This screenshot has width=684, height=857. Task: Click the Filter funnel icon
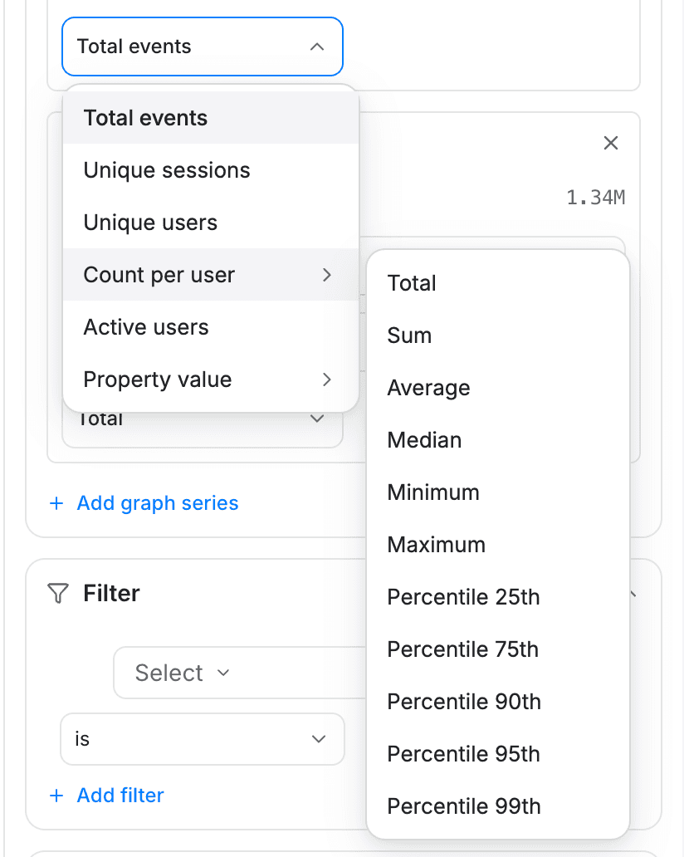[x=58, y=594]
